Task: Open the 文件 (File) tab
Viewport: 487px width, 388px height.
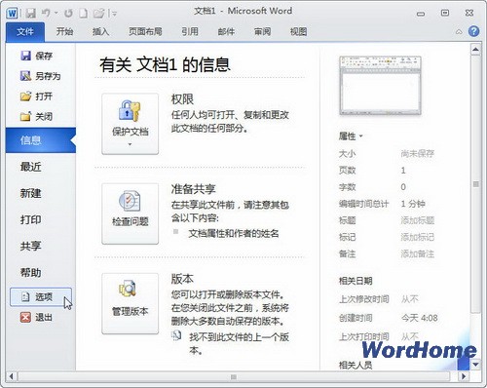Action: tap(25, 32)
